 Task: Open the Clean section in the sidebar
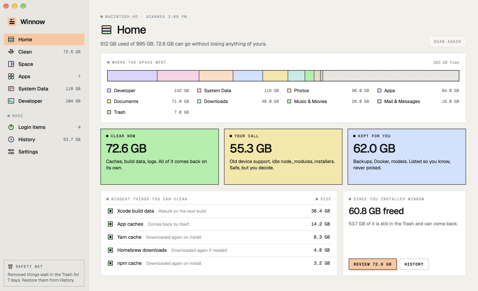44,52
